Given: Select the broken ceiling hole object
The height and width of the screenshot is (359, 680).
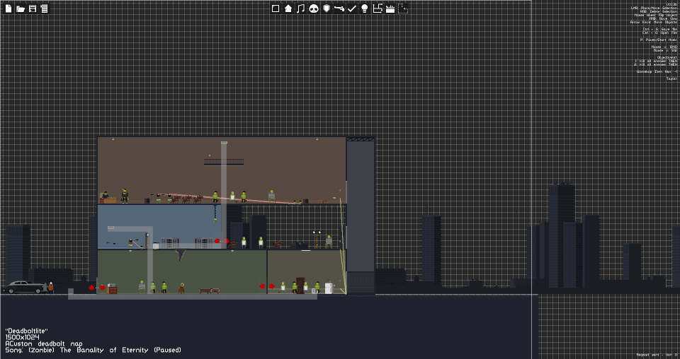Looking at the screenshot, I should pos(181,254).
